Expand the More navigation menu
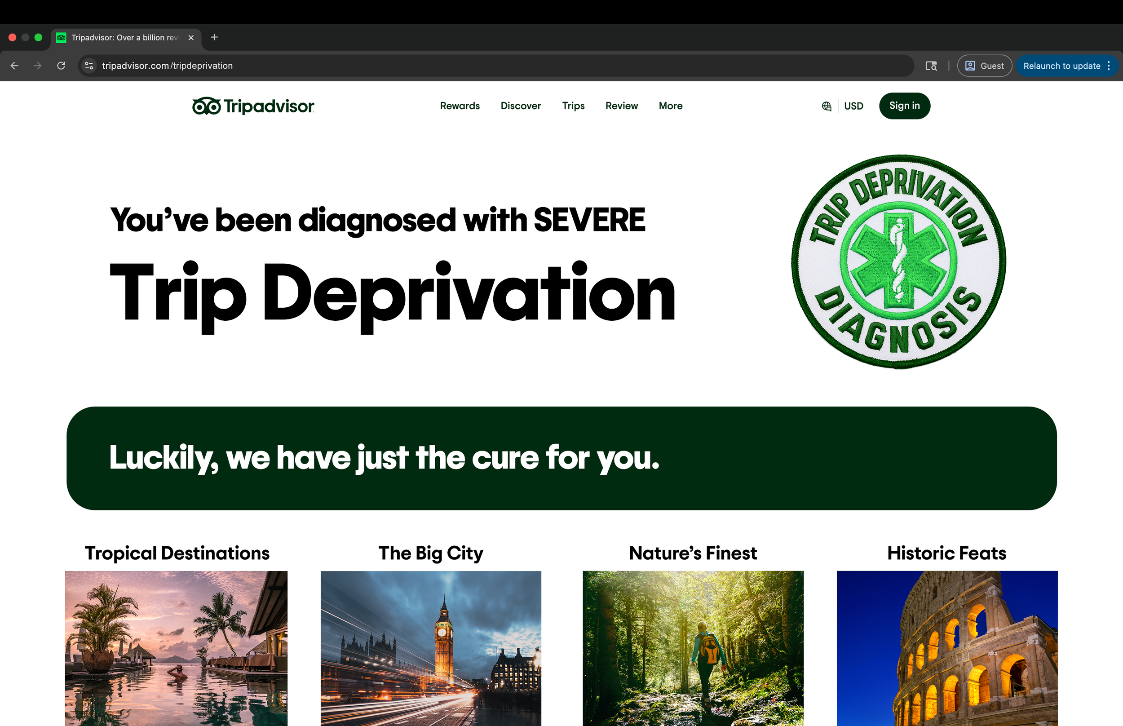The height and width of the screenshot is (726, 1123). click(670, 106)
